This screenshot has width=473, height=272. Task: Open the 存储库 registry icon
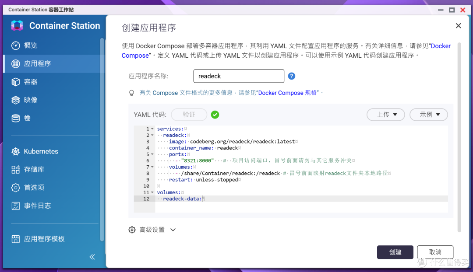point(16,169)
